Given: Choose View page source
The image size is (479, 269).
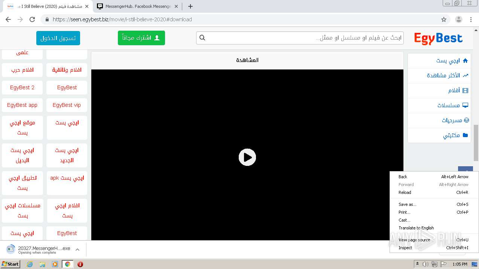Looking at the screenshot, I should pyautogui.click(x=433, y=240).
